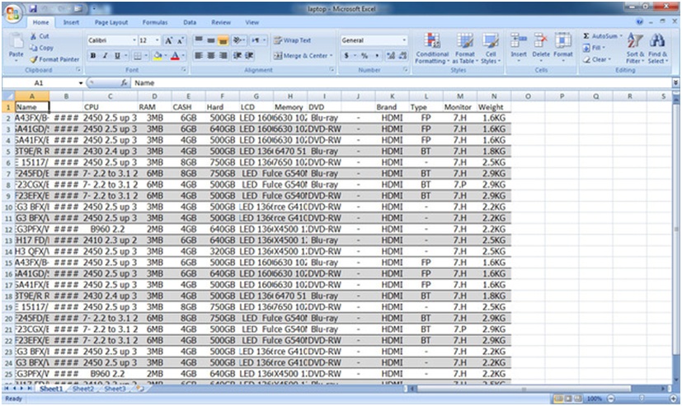Open the Data ribbon tab
Screen dimensions: 682x406
pos(189,22)
